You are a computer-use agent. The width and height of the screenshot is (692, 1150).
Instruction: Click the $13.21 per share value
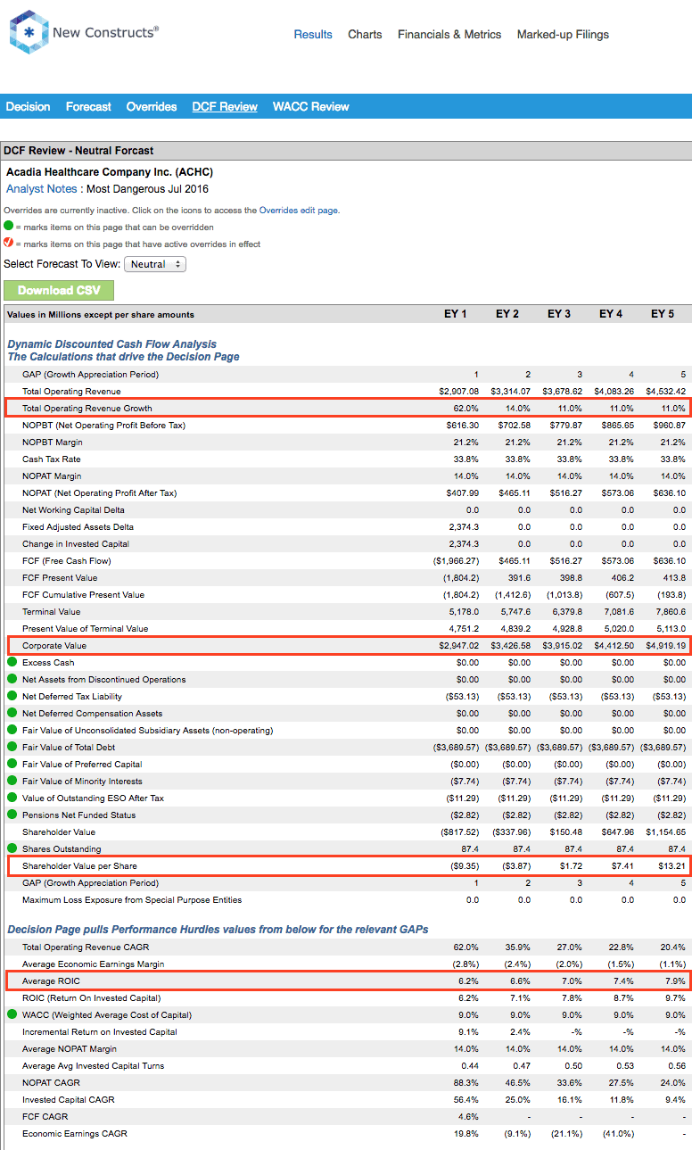[x=672, y=865]
